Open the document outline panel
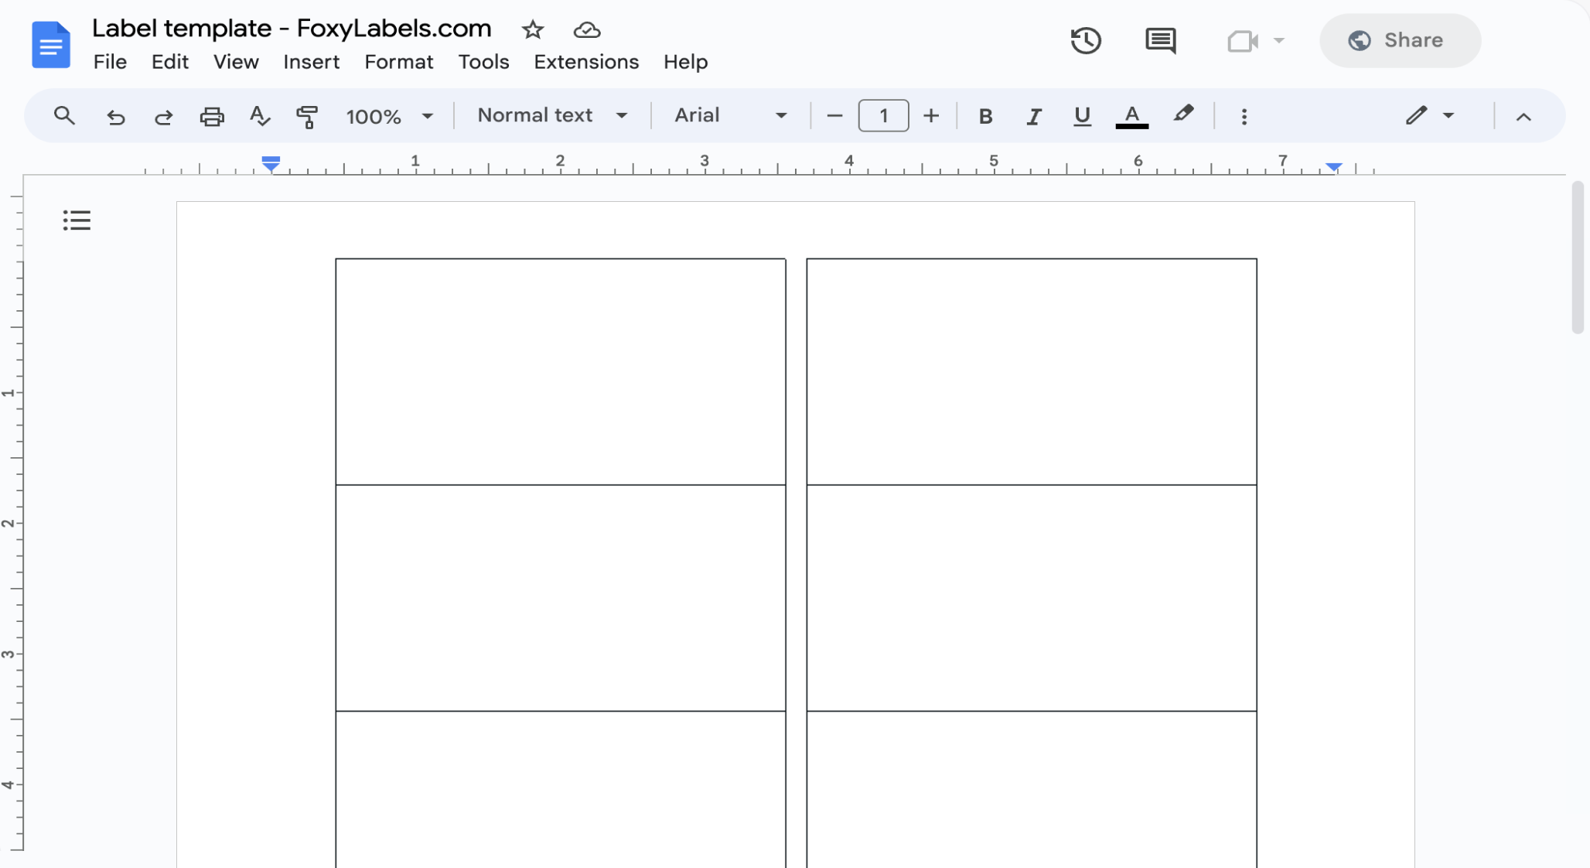1590x868 pixels. tap(76, 220)
